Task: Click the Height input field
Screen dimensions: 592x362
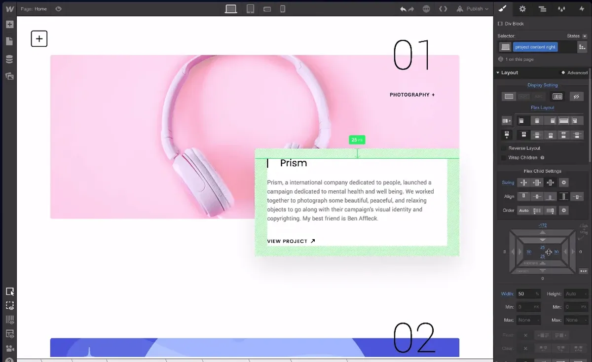Action: pos(576,294)
